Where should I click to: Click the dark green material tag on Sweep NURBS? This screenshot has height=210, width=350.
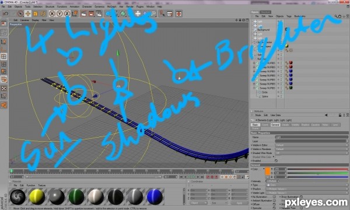point(290,87)
